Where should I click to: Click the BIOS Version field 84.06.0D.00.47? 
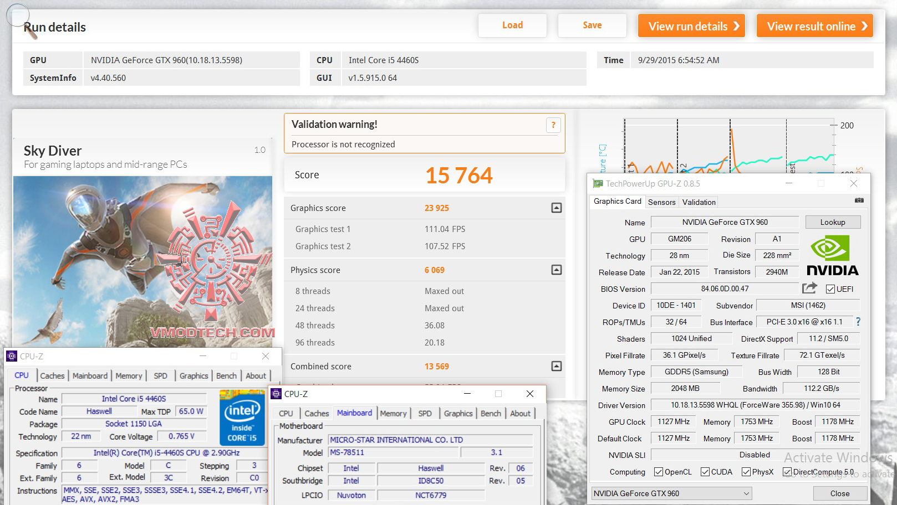725,288
